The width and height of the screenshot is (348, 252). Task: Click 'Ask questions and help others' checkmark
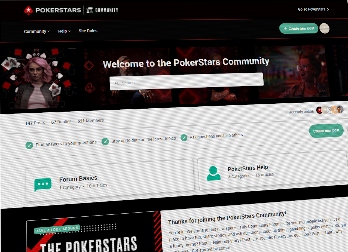[184, 137]
